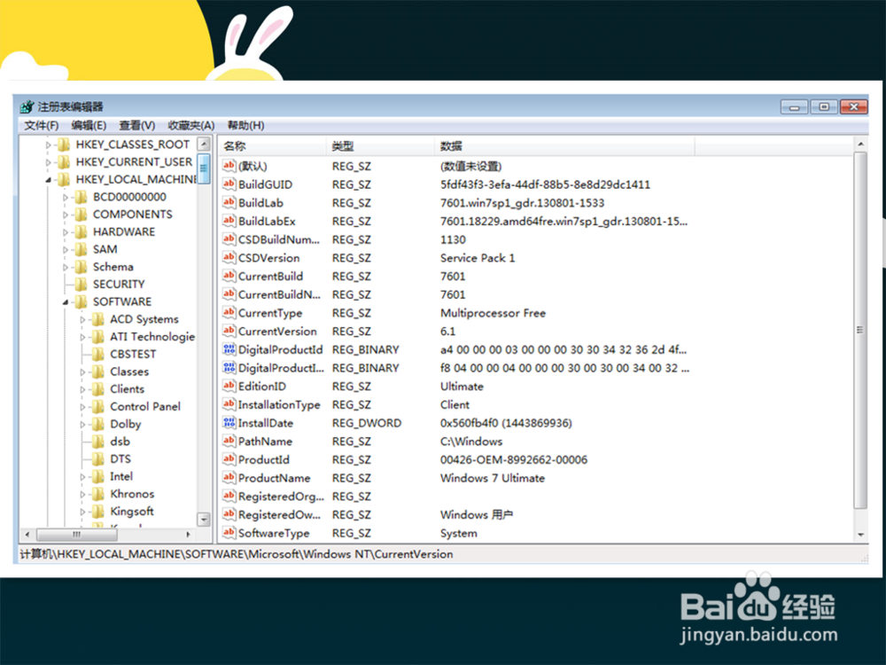Select the SAM key
This screenshot has width=886, height=665.
pyautogui.click(x=105, y=249)
